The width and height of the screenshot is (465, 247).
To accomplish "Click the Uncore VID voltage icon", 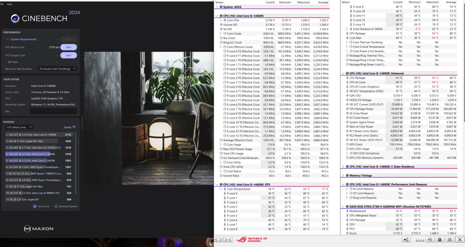I will (x=221, y=25).
